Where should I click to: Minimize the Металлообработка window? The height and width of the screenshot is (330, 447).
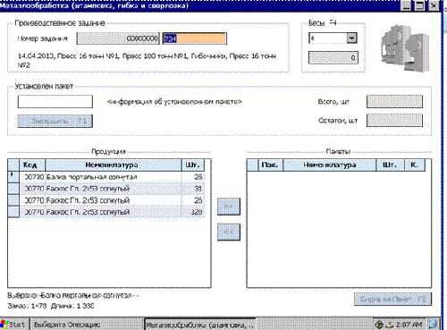[x=406, y=6]
